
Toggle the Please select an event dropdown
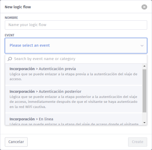(76, 46)
